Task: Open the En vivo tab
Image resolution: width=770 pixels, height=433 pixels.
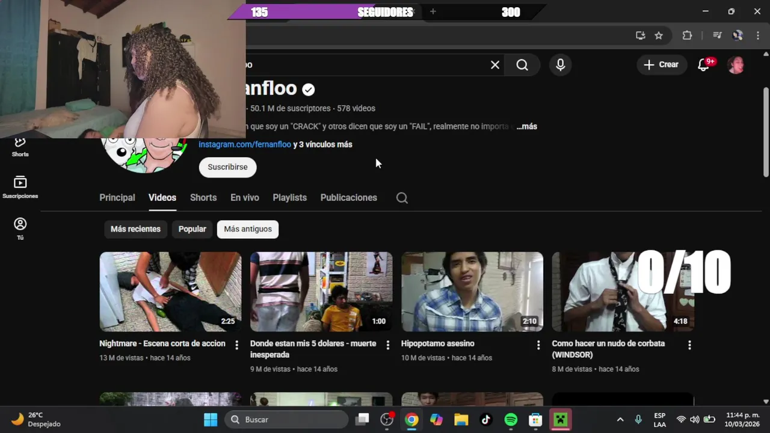Action: pos(245,198)
